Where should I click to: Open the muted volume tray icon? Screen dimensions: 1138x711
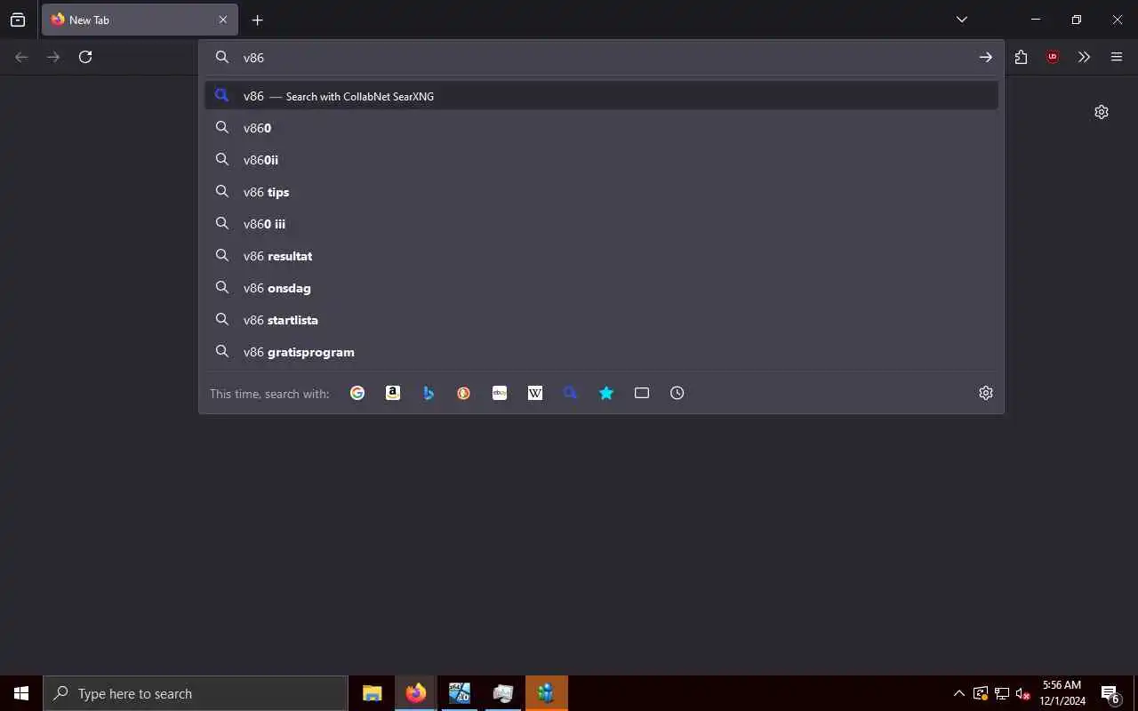tap(1022, 693)
